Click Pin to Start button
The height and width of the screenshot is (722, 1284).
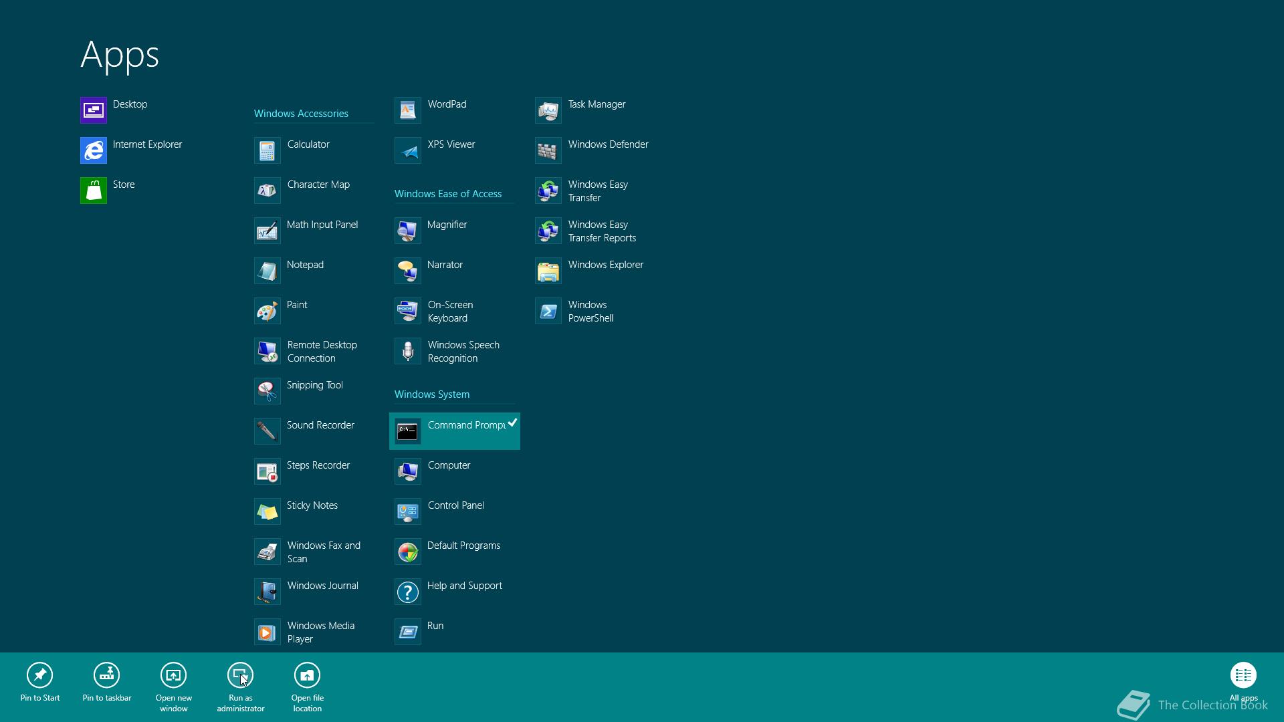pos(40,683)
